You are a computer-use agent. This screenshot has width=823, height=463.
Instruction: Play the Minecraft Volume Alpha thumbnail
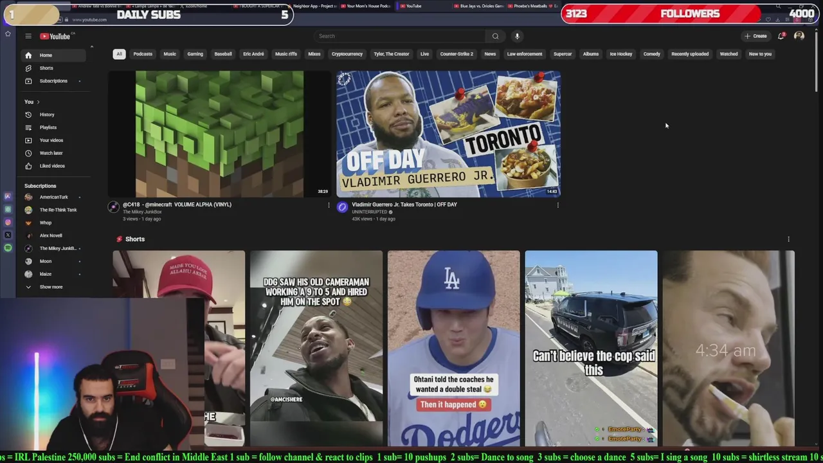(x=220, y=134)
